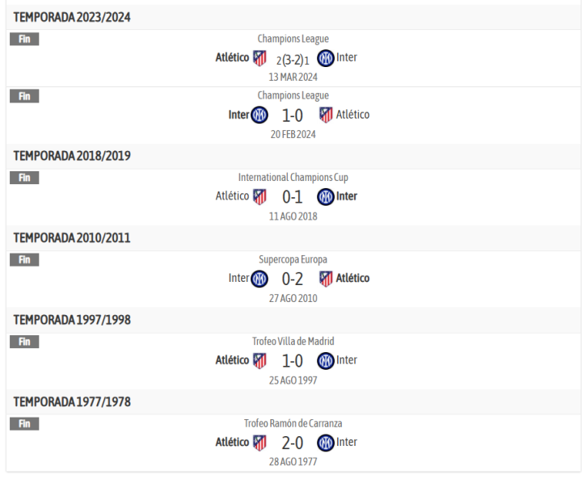
Task: Click the Fin badge under Temporada 1977/1978
Action: point(24,423)
